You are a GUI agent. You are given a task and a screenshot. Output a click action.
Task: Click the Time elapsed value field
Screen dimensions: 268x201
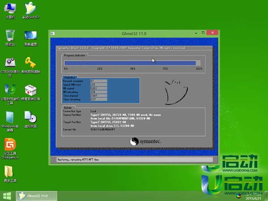pyautogui.click(x=99, y=96)
